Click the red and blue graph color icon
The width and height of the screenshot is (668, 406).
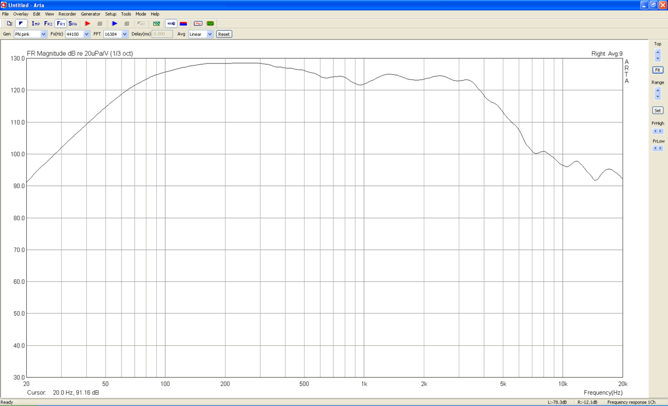(x=183, y=23)
